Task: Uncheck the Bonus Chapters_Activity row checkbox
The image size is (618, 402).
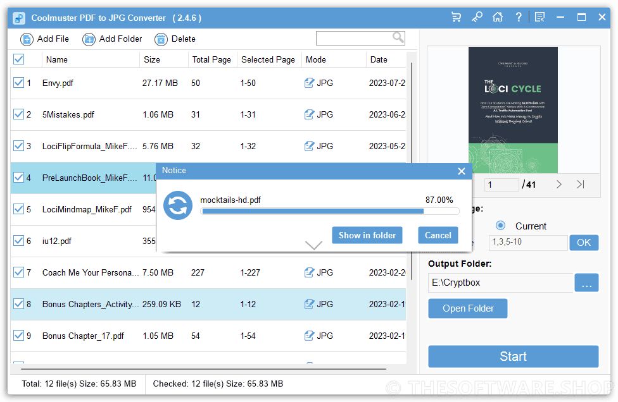Action: tap(18, 303)
